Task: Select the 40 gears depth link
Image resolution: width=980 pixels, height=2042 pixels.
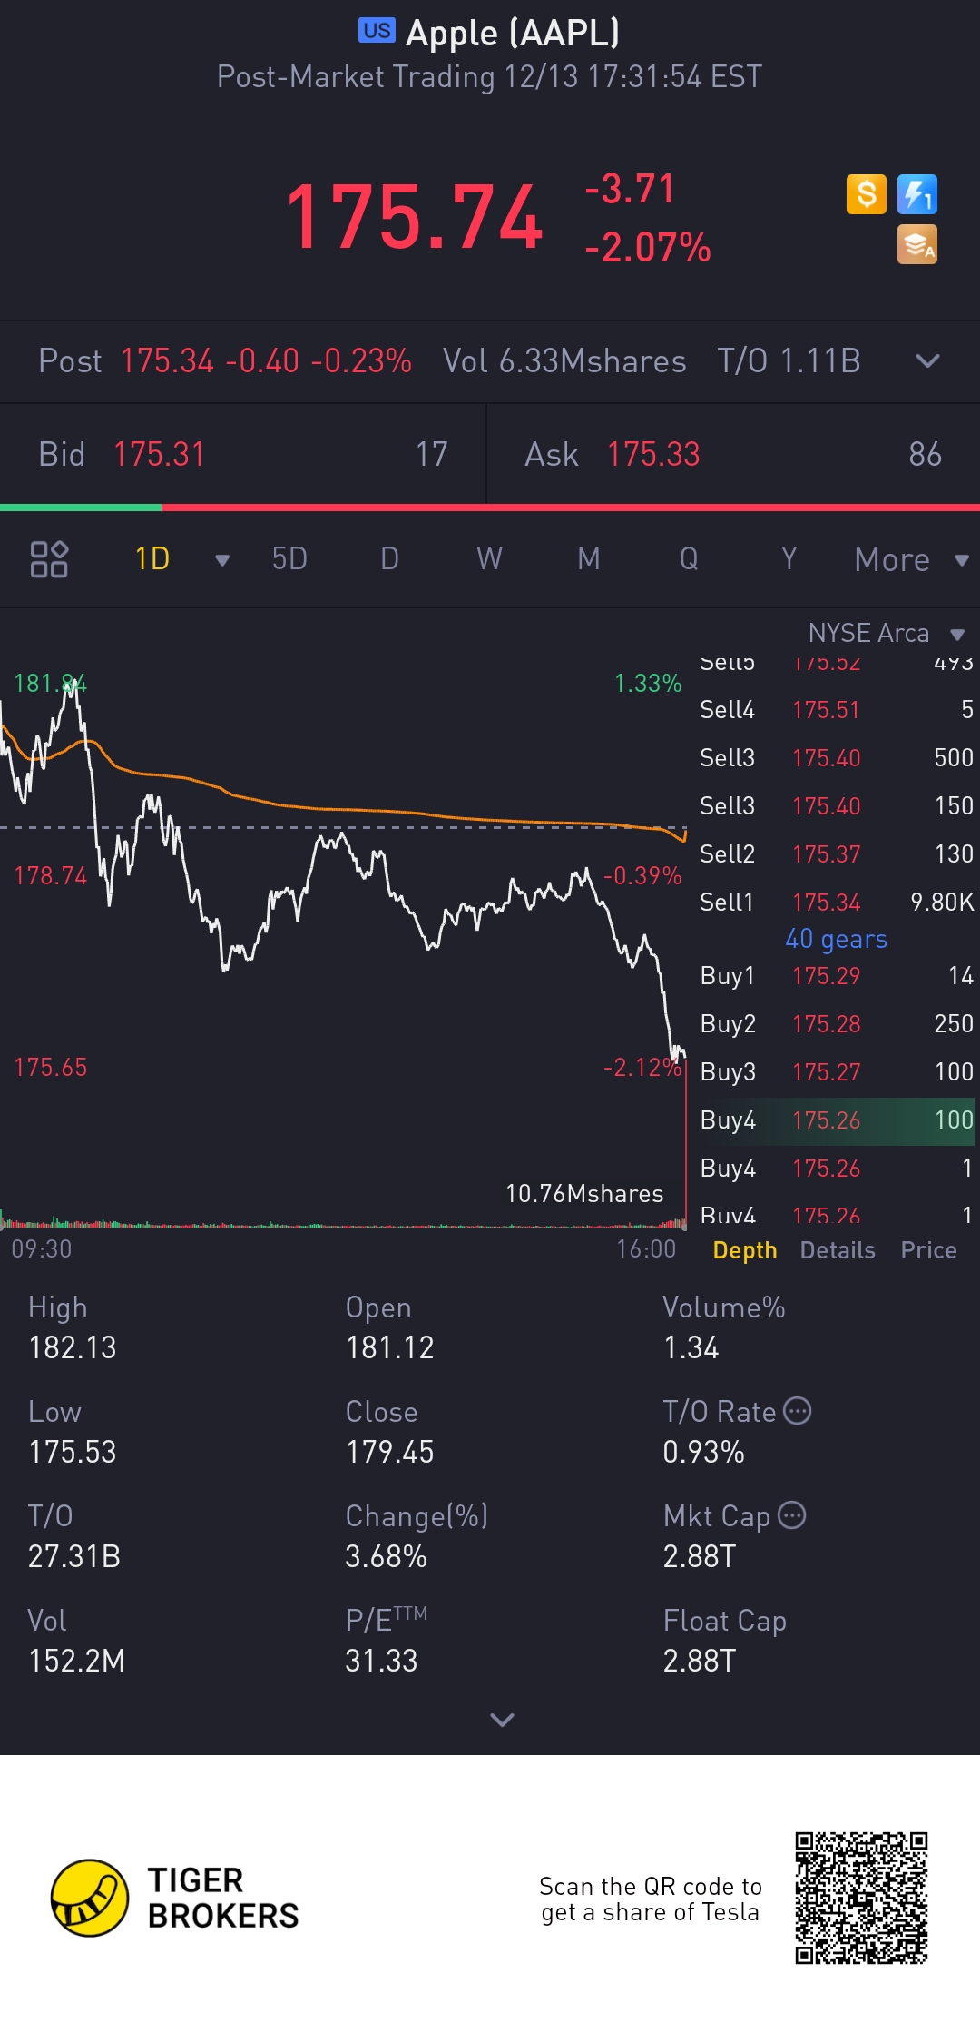Action: (x=836, y=939)
